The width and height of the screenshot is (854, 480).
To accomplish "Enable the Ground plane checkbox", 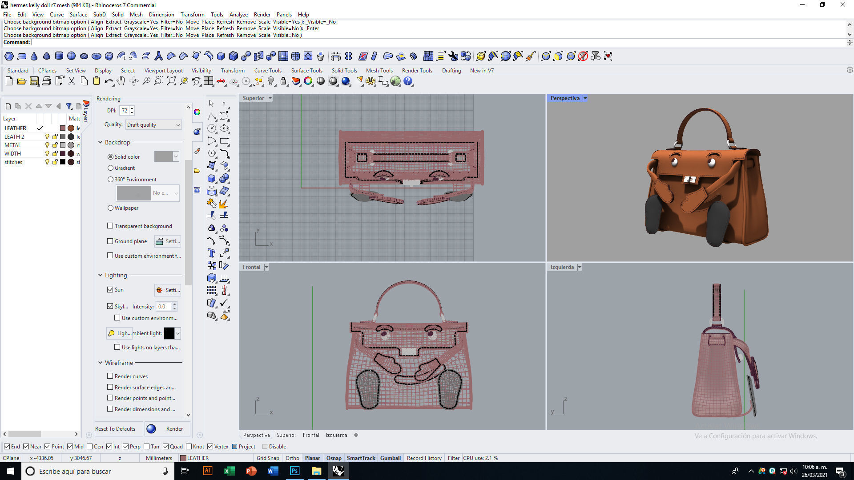I will [x=110, y=241].
